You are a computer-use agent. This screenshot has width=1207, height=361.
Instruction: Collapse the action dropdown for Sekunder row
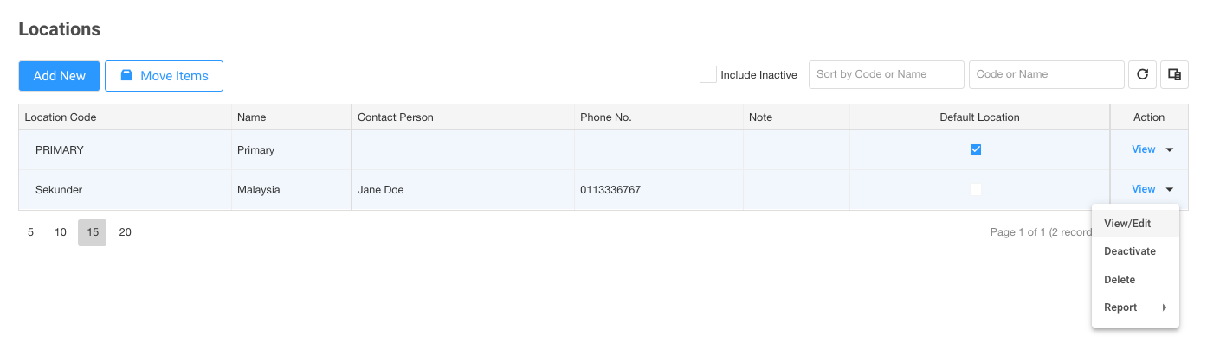[1170, 190]
